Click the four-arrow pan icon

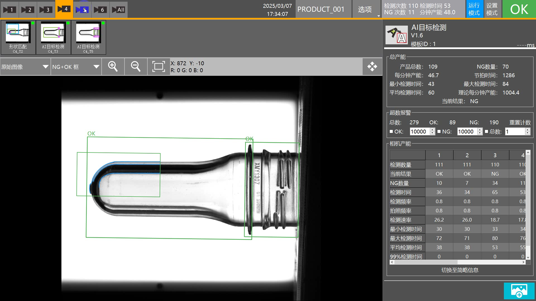pyautogui.click(x=372, y=67)
